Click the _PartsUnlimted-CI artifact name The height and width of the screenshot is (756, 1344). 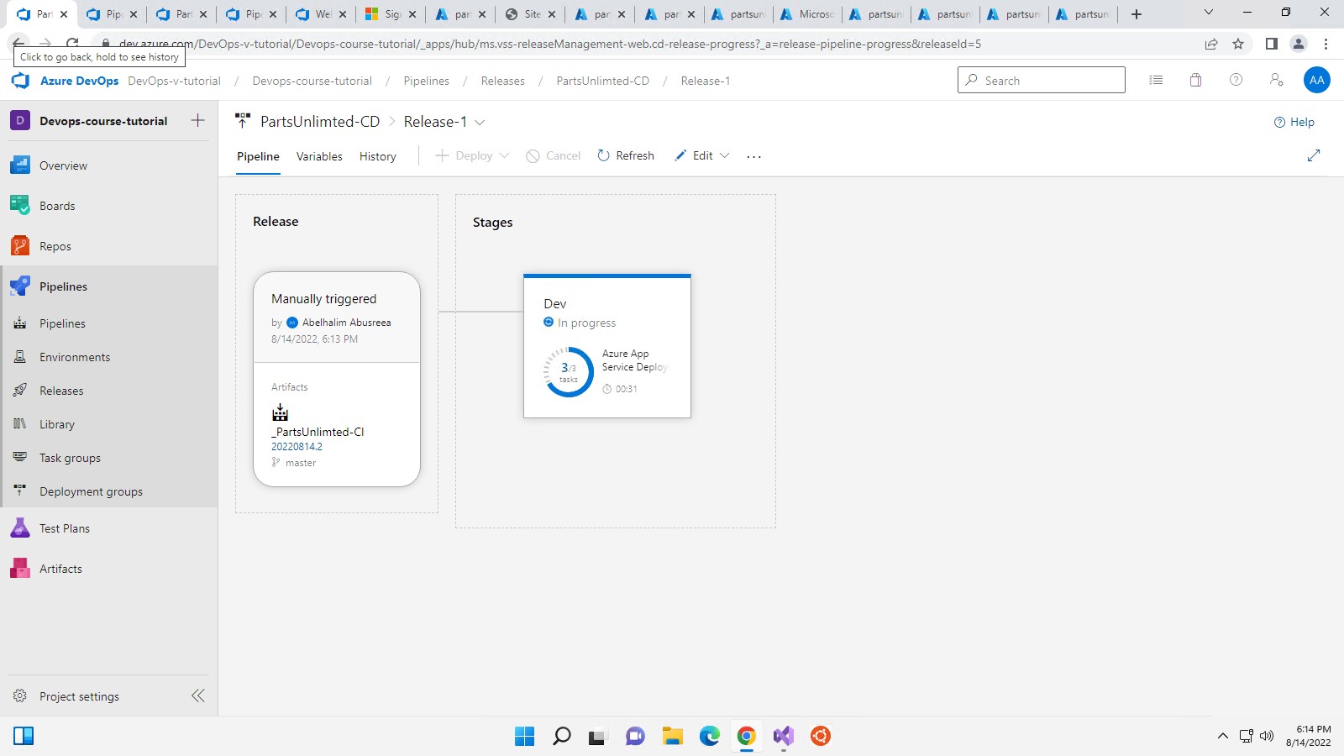318,432
